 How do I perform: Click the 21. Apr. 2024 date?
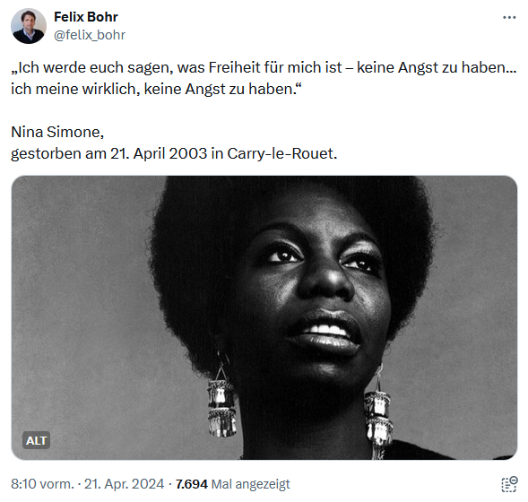click(124, 484)
